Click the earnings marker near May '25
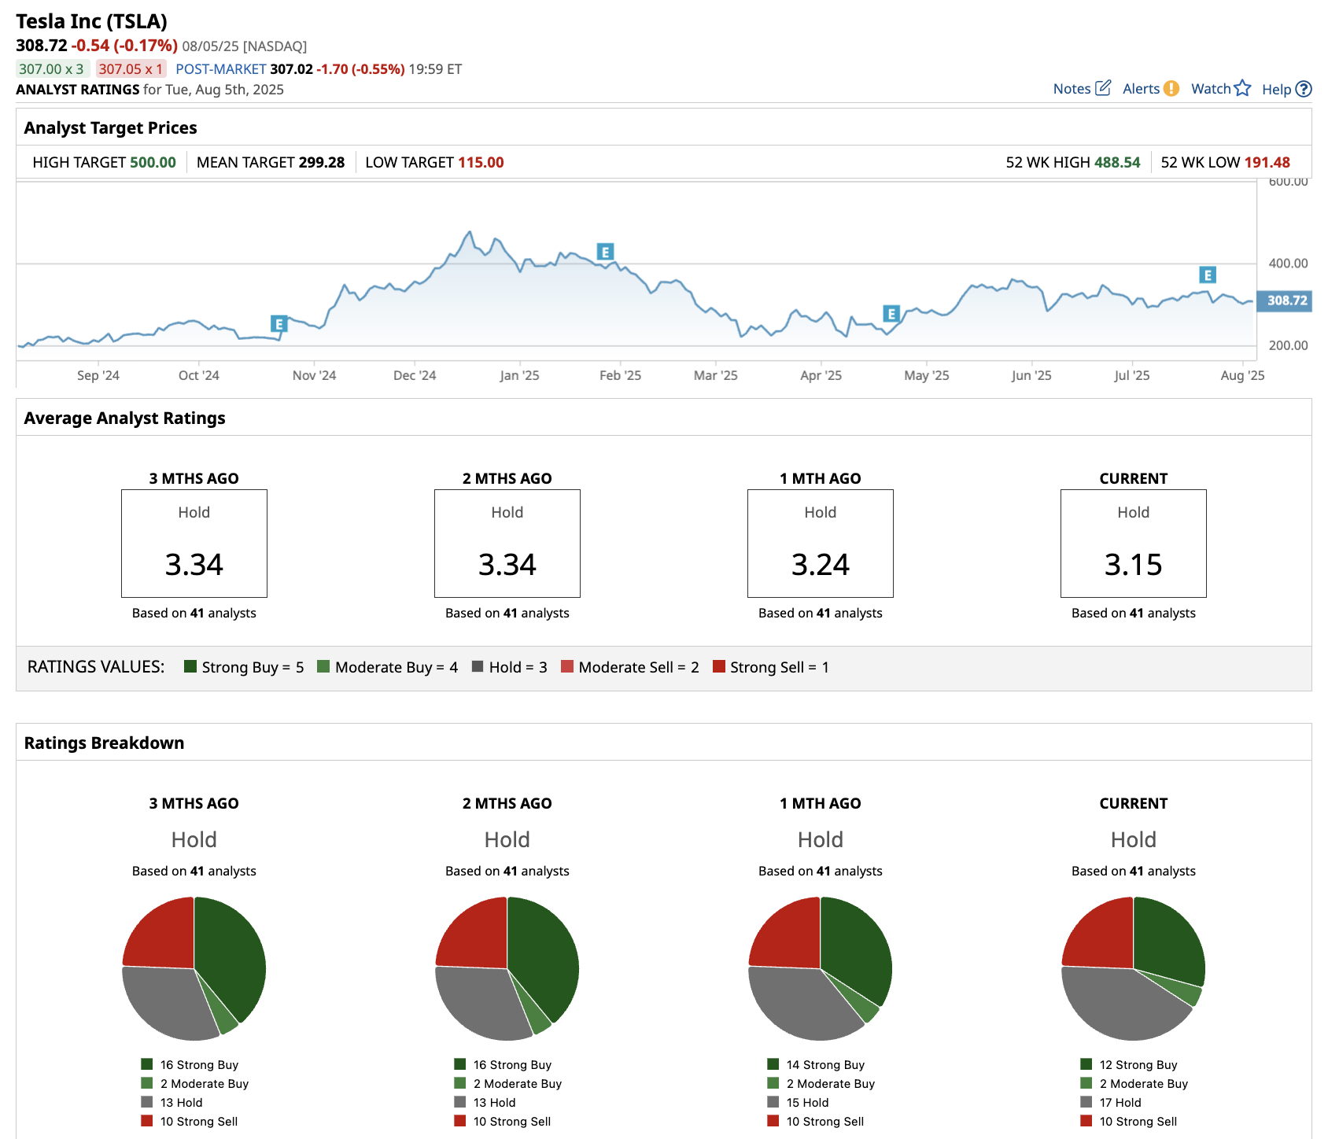Image resolution: width=1328 pixels, height=1139 pixels. click(x=891, y=314)
